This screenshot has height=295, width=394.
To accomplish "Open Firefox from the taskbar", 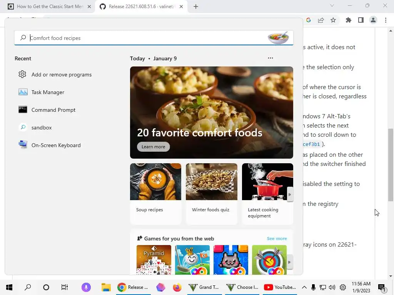I will click(x=177, y=287).
